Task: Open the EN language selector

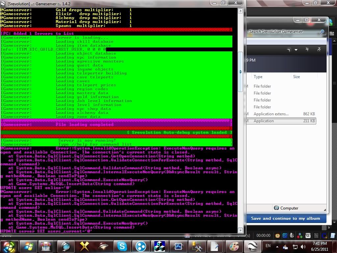Action: click(x=268, y=246)
